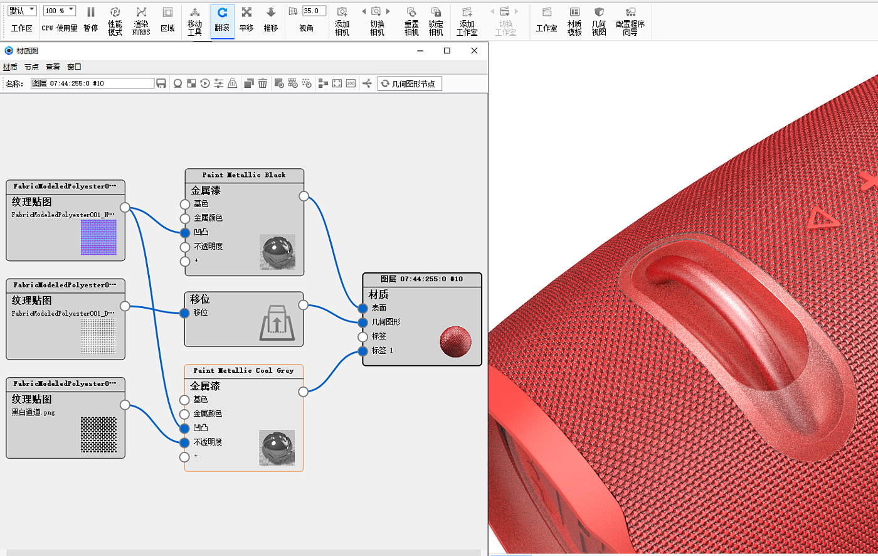Click the 几何图形节点 button
Screen dimensions: 878x556
point(410,83)
